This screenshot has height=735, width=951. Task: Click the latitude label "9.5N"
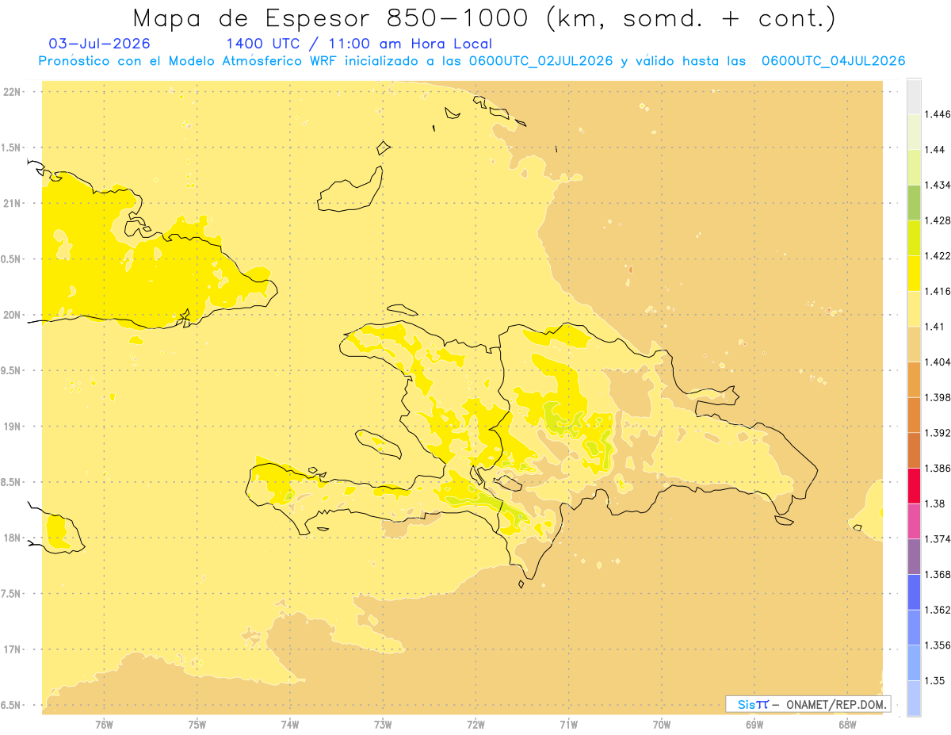click(12, 370)
